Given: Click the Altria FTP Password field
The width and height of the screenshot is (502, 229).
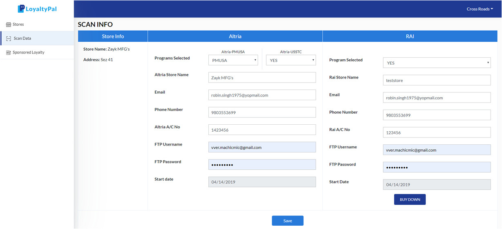Looking at the screenshot, I should [x=262, y=164].
